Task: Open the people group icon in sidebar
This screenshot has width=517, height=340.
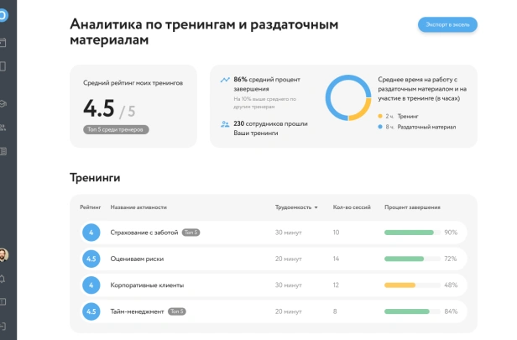Action: [3, 128]
